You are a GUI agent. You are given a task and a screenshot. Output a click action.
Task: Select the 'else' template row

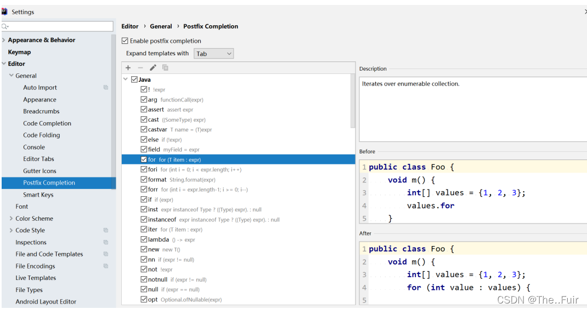[239, 140]
